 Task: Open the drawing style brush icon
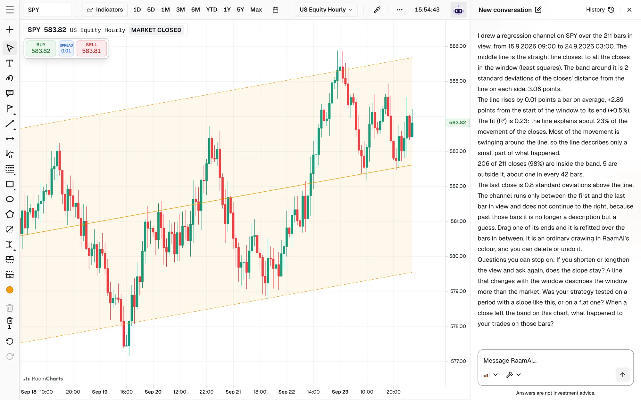click(377, 10)
